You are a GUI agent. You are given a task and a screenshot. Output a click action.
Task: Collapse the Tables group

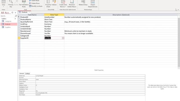click(15, 19)
